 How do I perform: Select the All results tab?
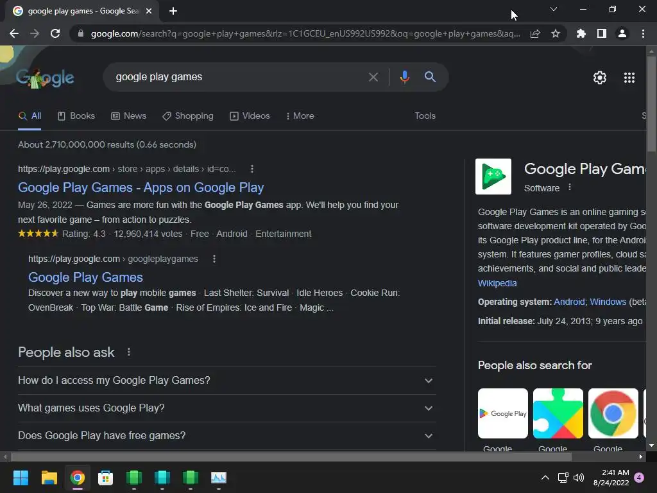[x=30, y=116]
